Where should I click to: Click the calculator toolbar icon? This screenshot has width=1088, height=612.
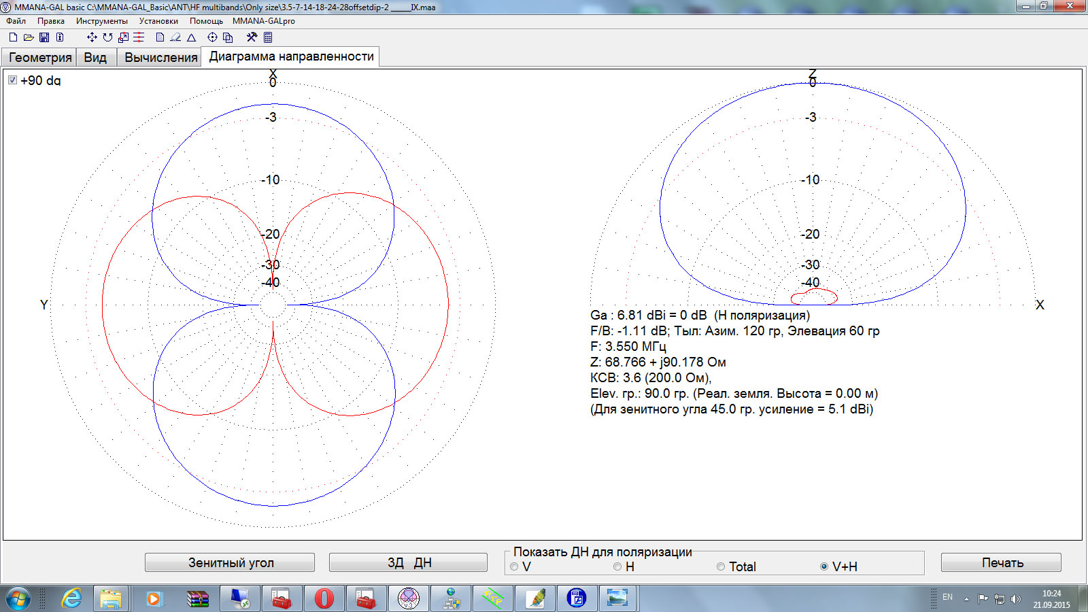[268, 37]
